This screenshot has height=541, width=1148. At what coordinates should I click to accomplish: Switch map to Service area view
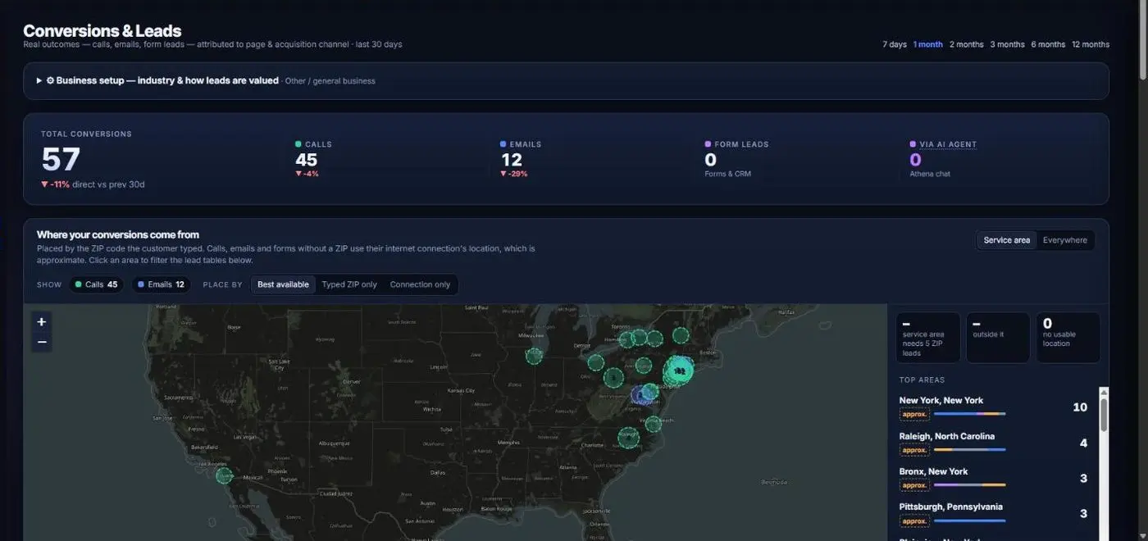[1007, 240]
